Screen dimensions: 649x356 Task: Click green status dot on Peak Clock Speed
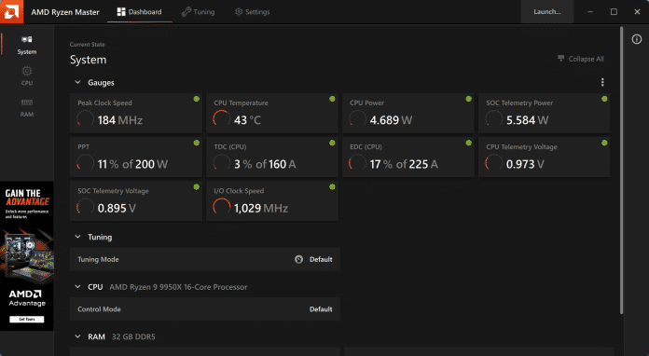tap(197, 99)
